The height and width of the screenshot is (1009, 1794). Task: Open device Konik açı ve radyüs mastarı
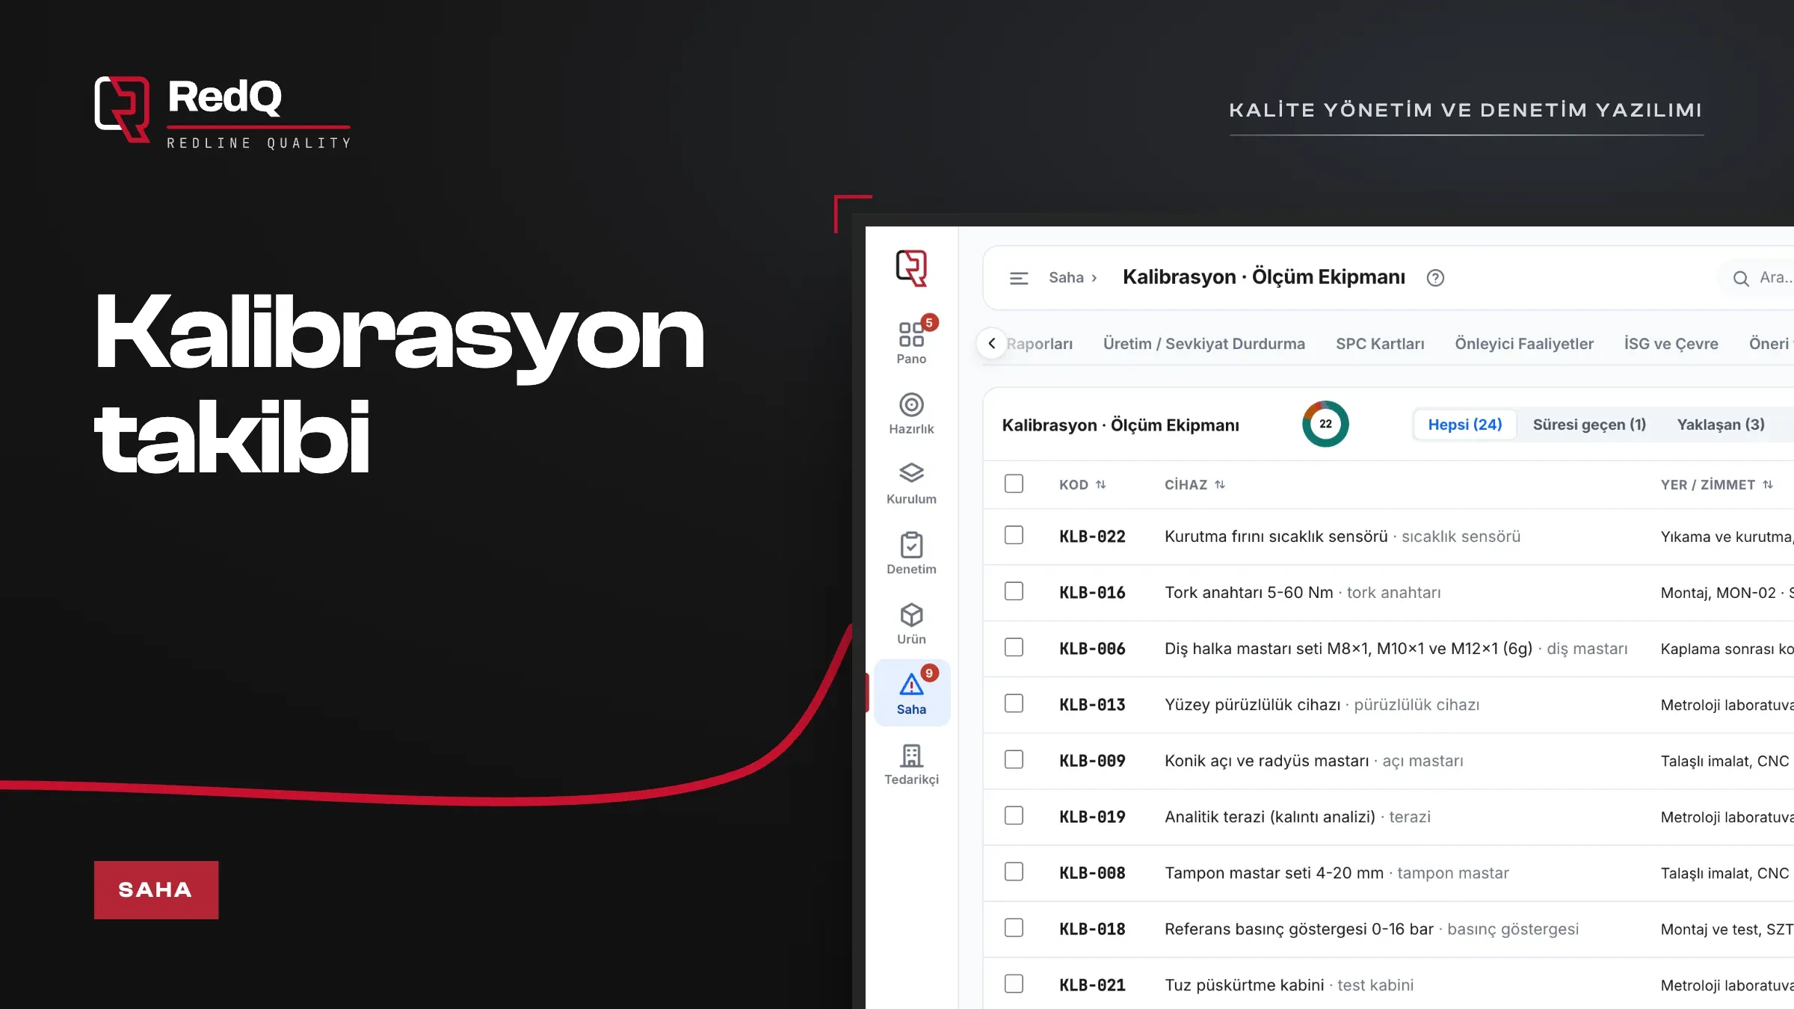click(x=1267, y=761)
